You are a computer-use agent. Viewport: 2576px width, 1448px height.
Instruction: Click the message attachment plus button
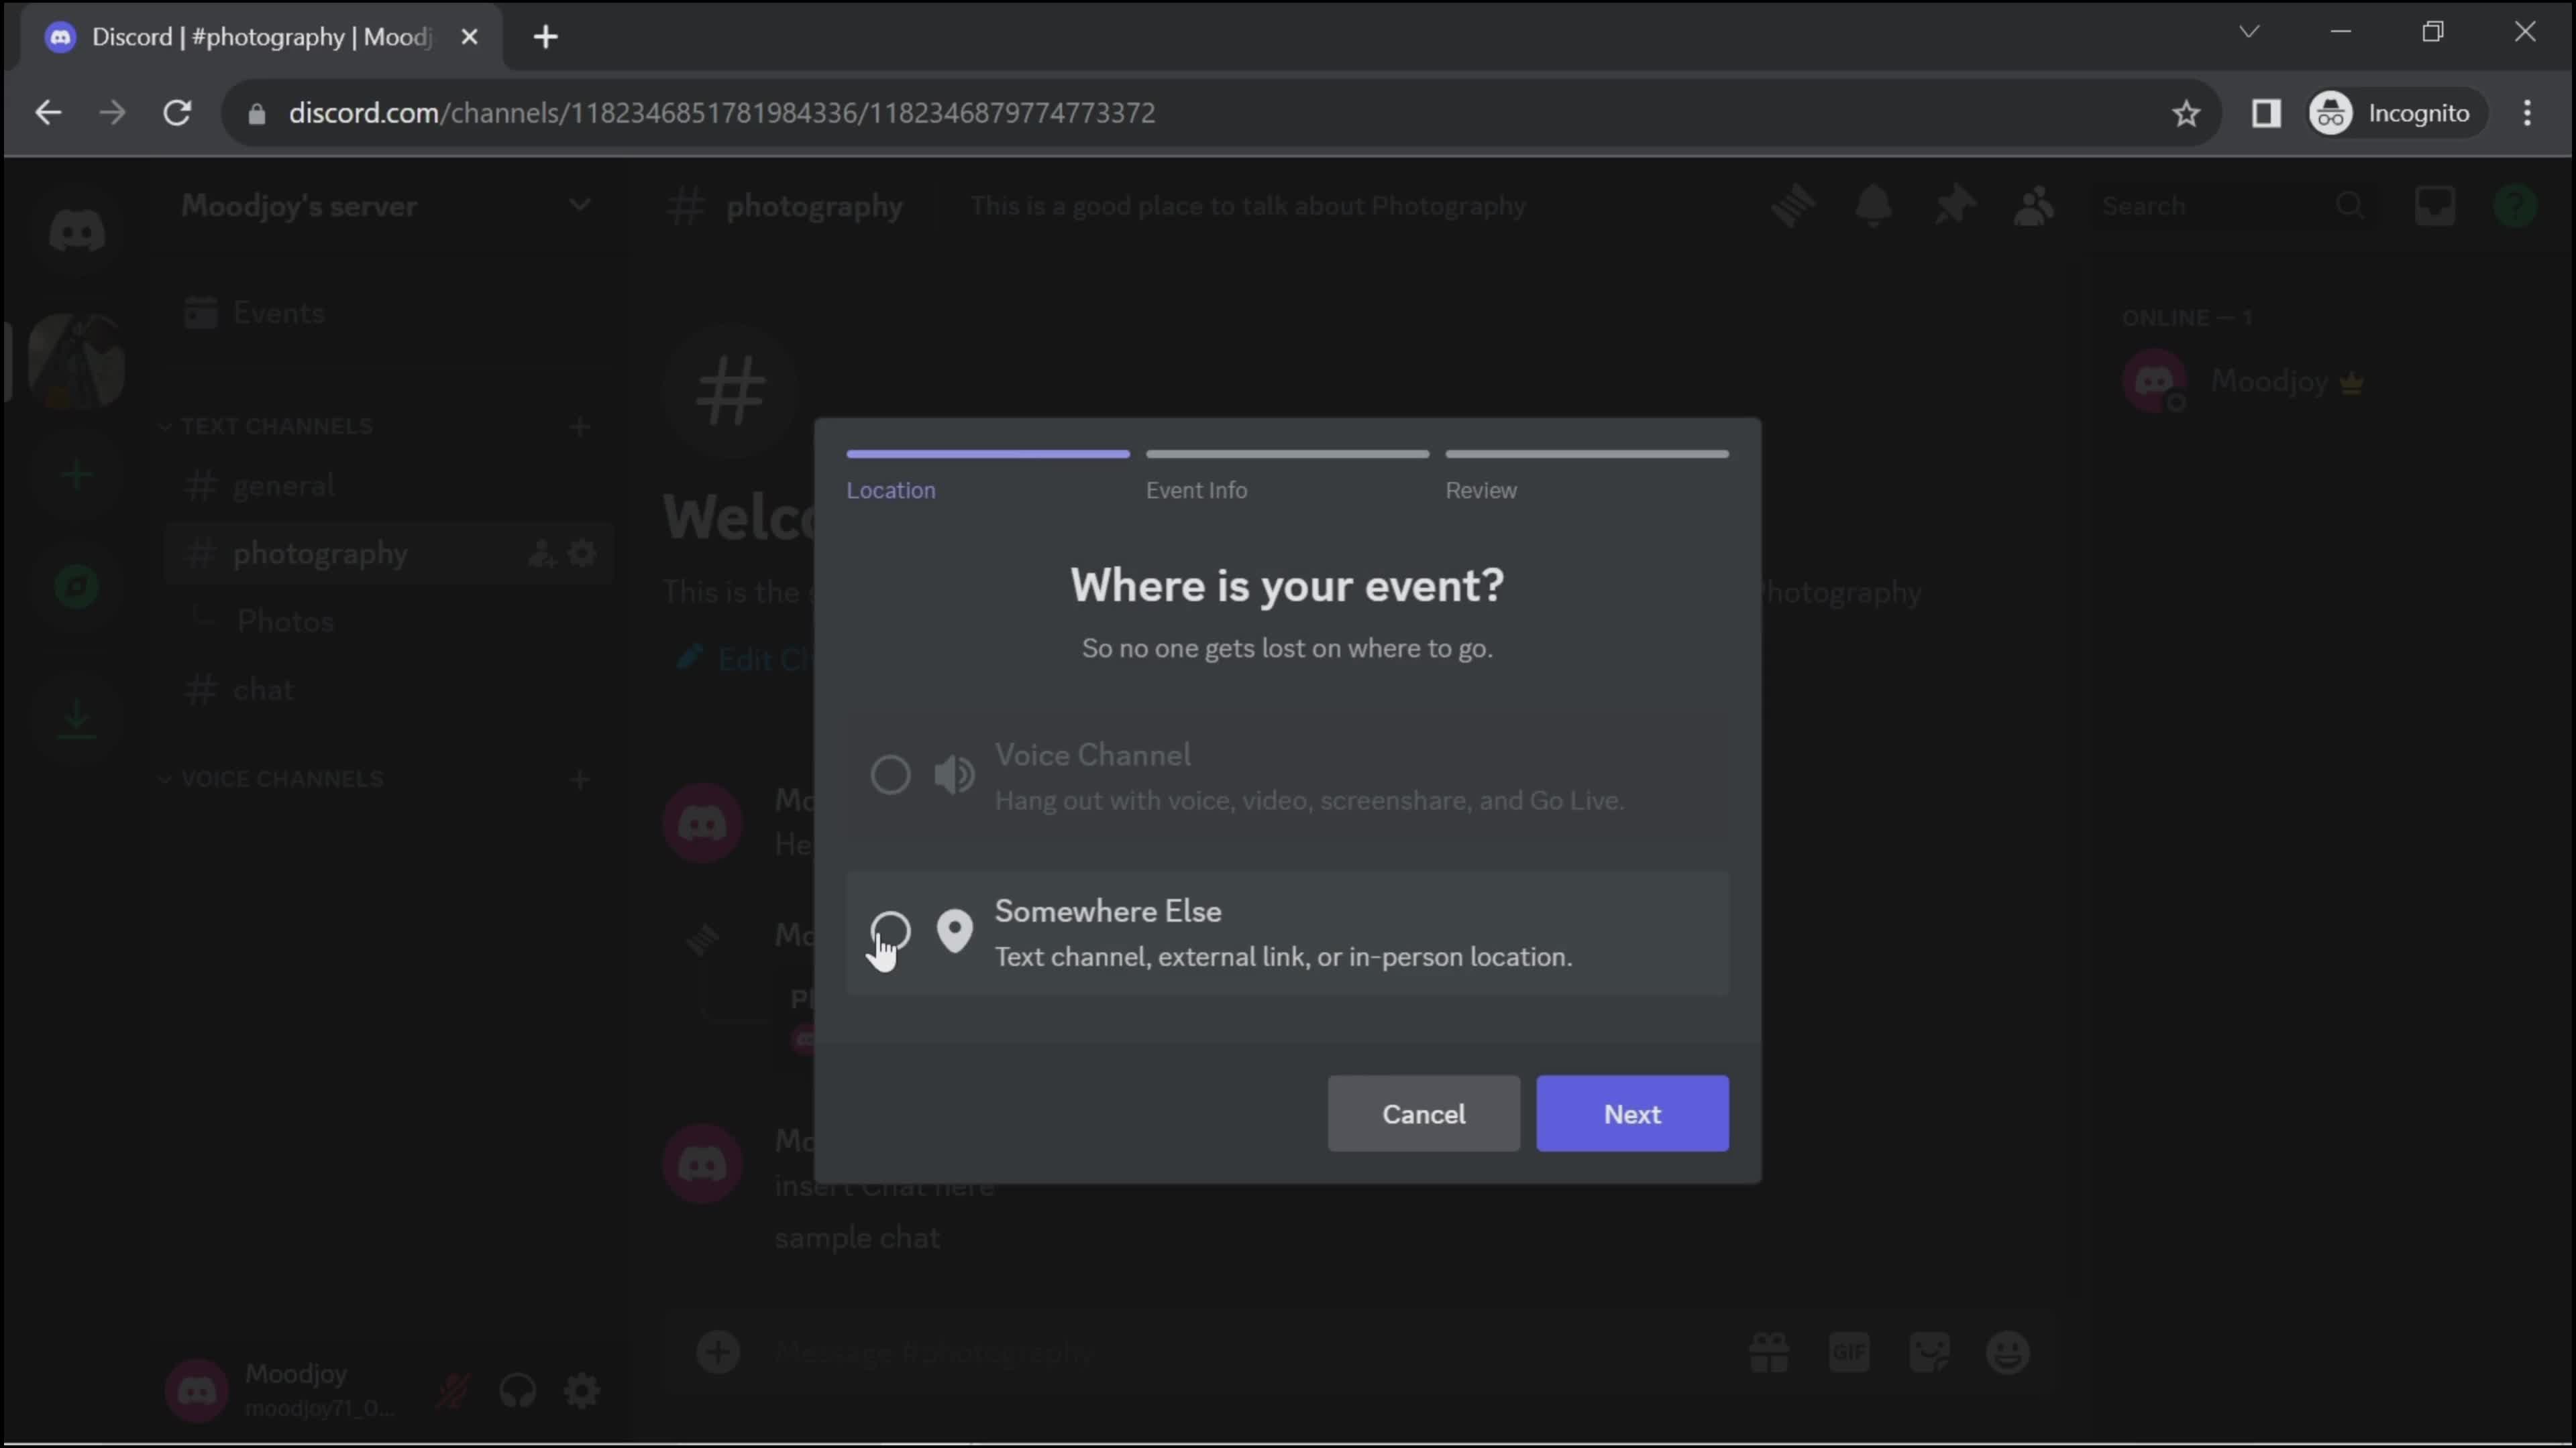pos(718,1353)
